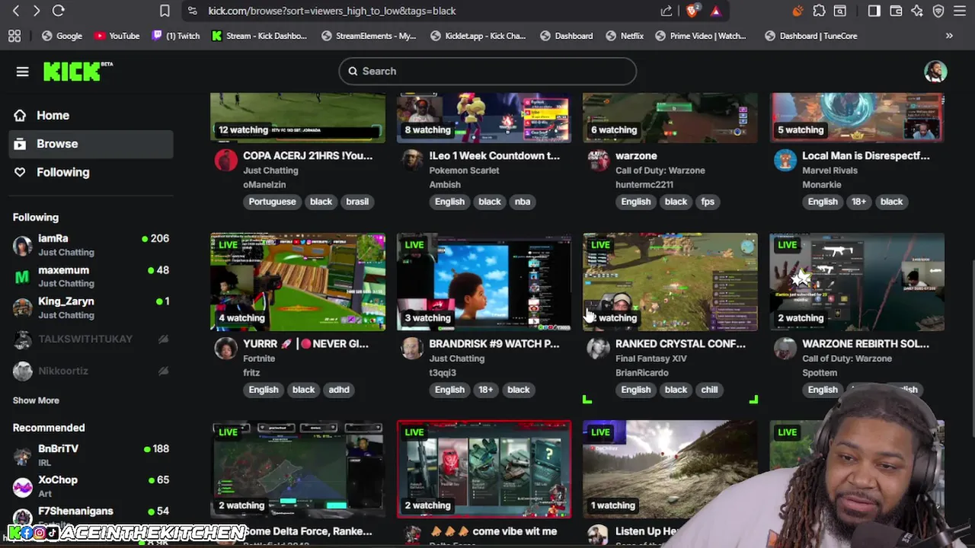This screenshot has height=548, width=975.
Task: Open BnBriTV recommended channel
Action: [91, 455]
